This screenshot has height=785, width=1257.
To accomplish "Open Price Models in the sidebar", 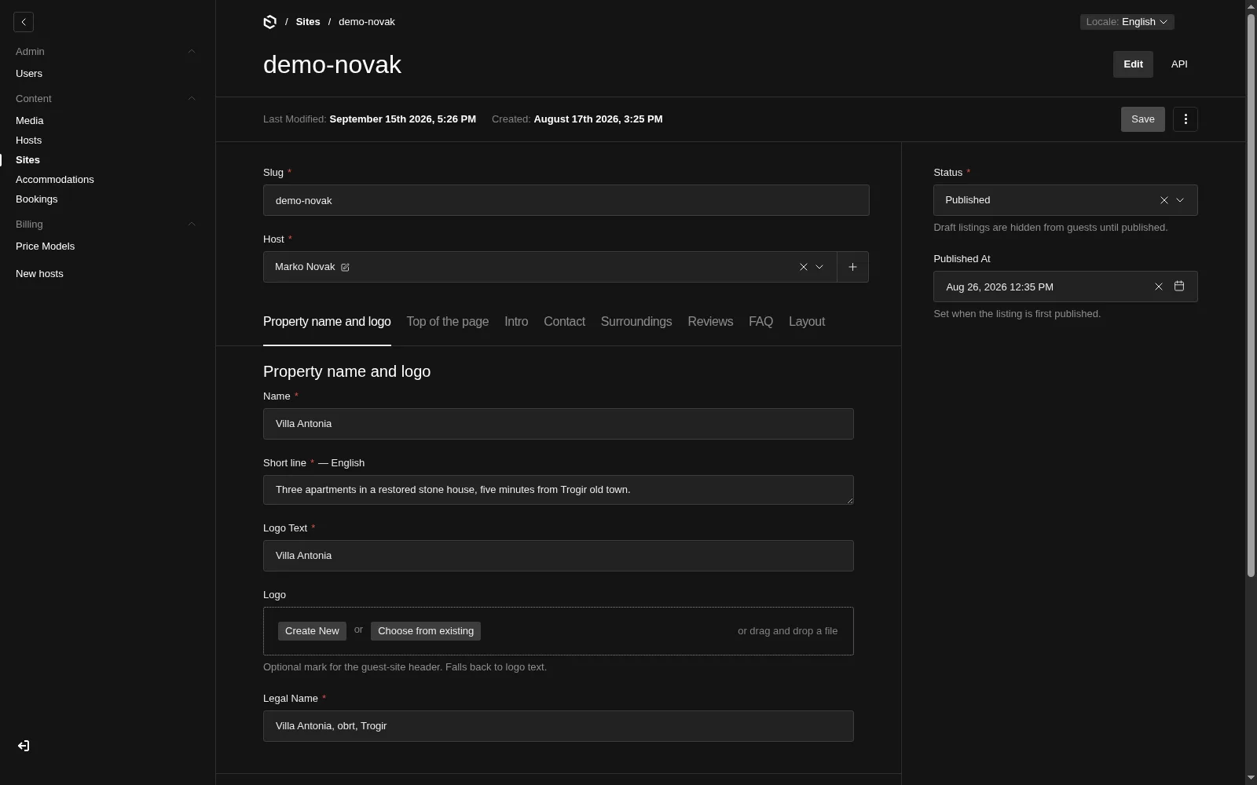I will click(x=46, y=246).
